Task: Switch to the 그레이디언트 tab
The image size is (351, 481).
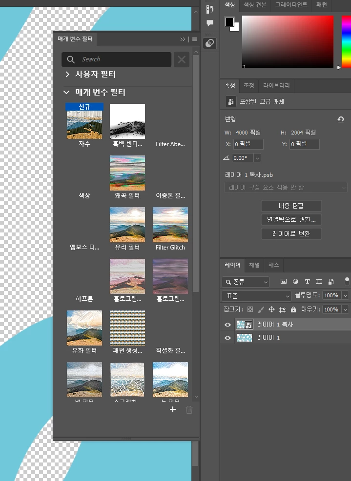Action: [x=291, y=5]
